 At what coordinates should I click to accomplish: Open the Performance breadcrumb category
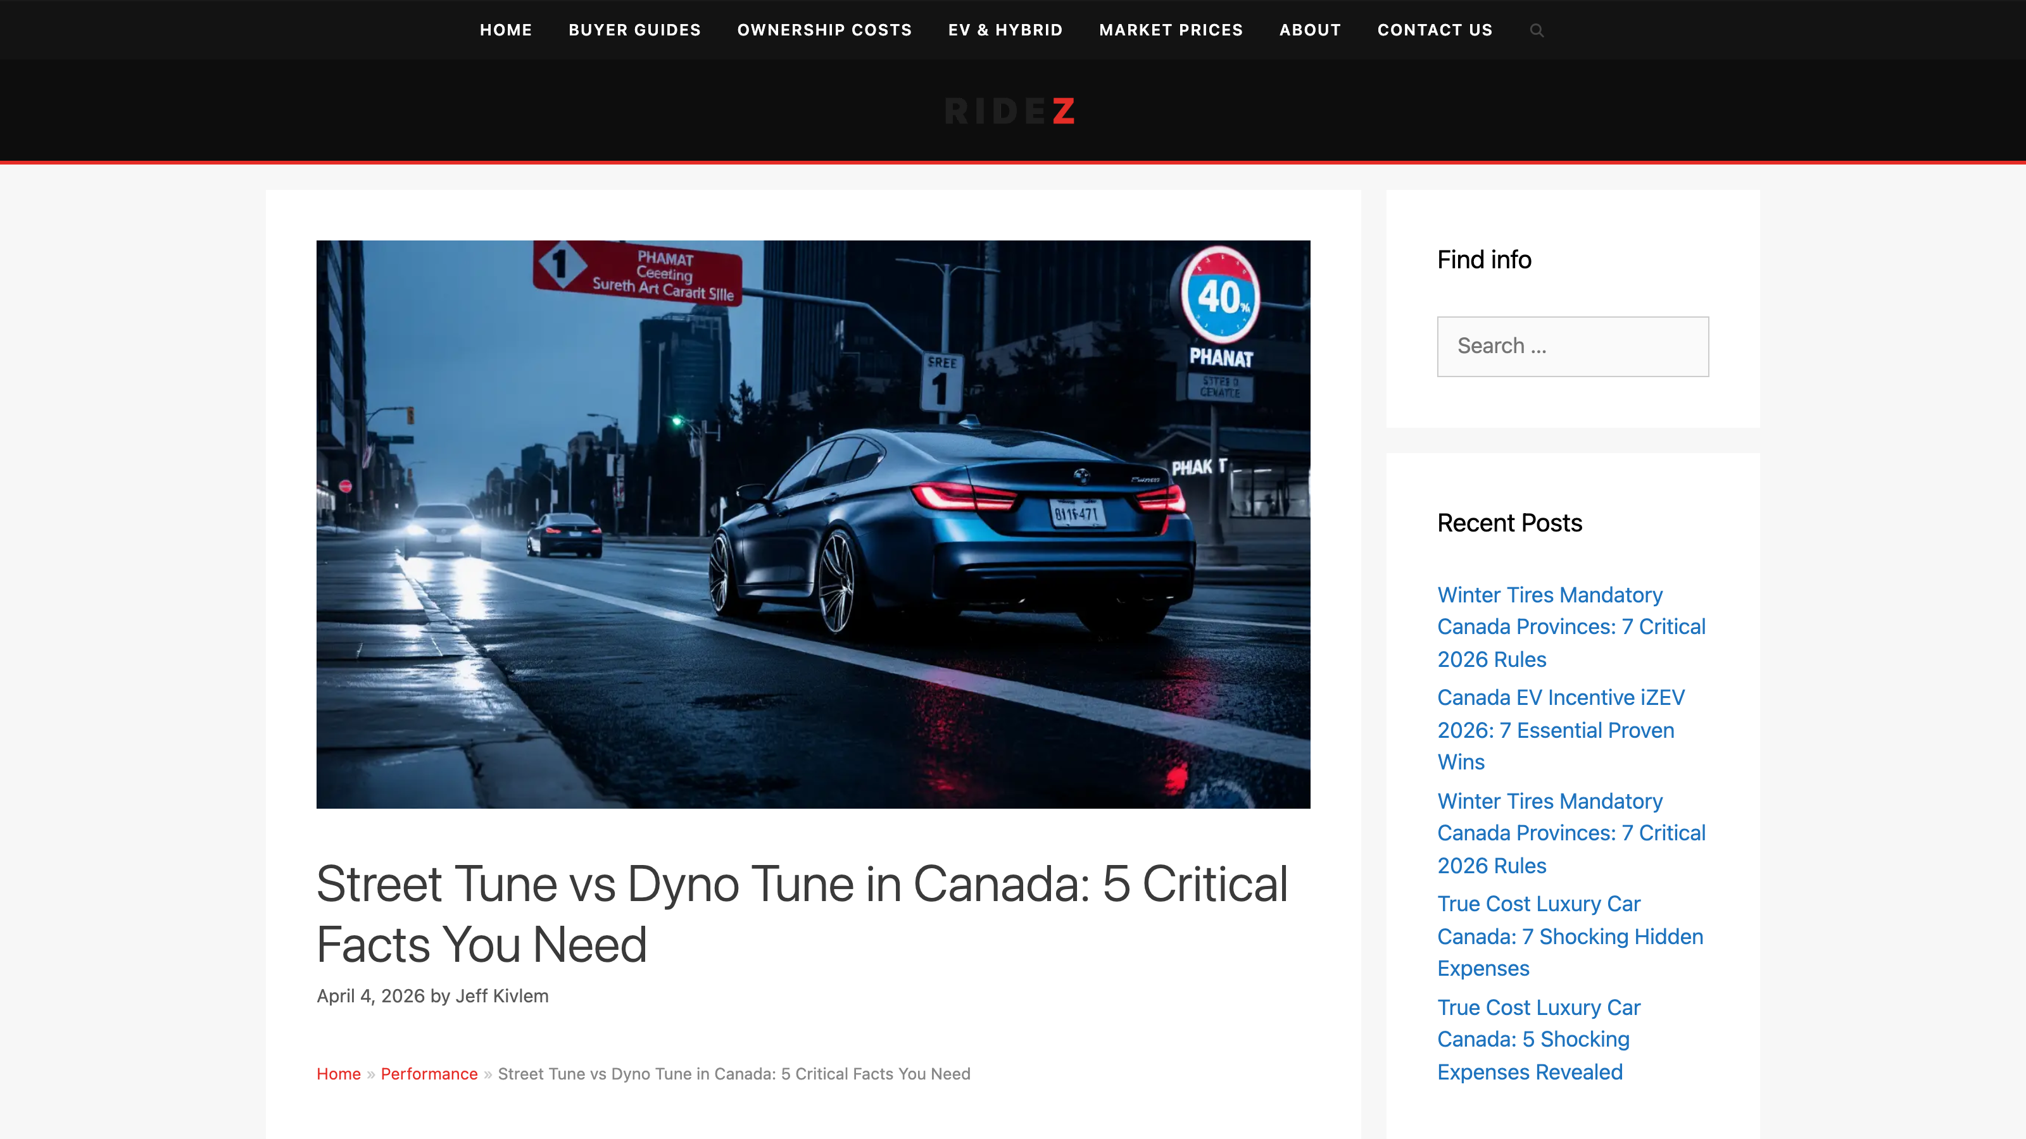(429, 1074)
